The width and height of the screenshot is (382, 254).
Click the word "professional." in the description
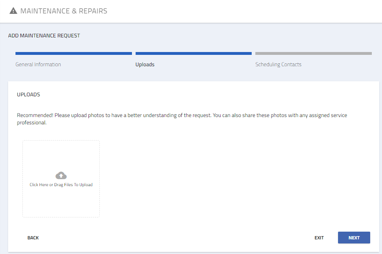coord(32,122)
